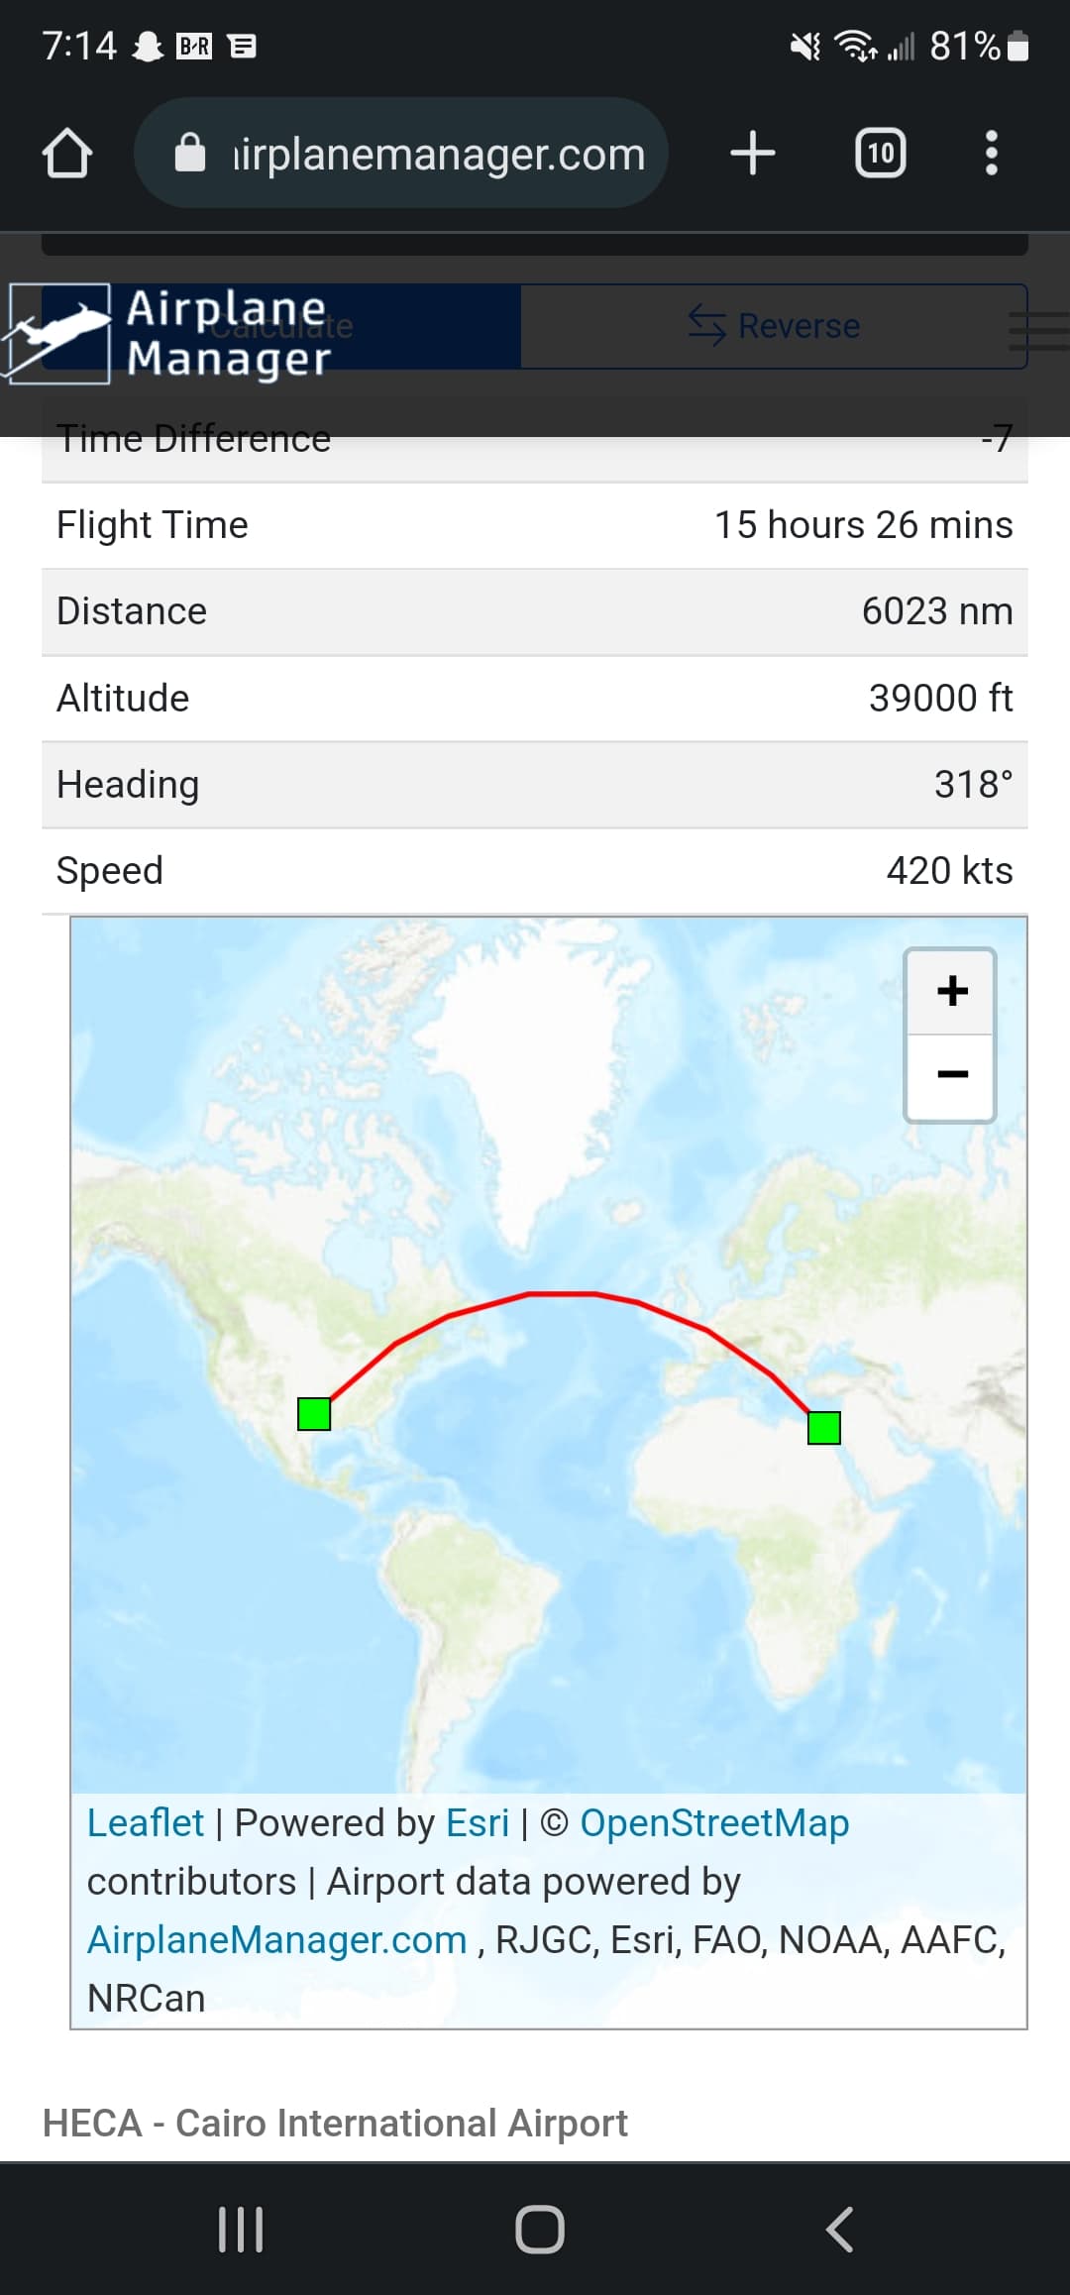Image resolution: width=1070 pixels, height=2295 pixels.
Task: Tap the Airplane Manager logo
Action: click(x=168, y=334)
